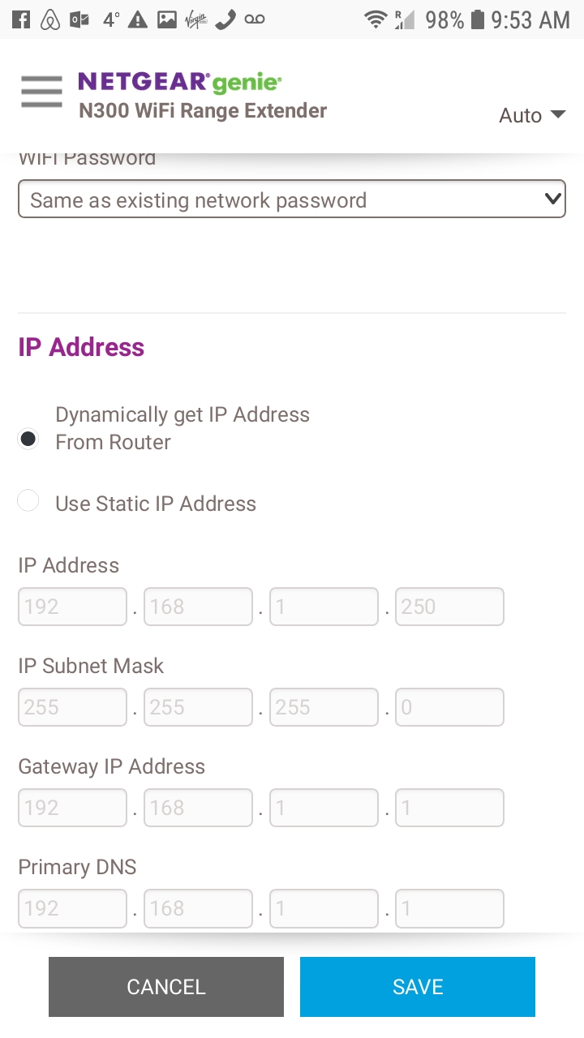Click the screenshot image notification icon
The width and height of the screenshot is (584, 1038).
click(x=165, y=18)
